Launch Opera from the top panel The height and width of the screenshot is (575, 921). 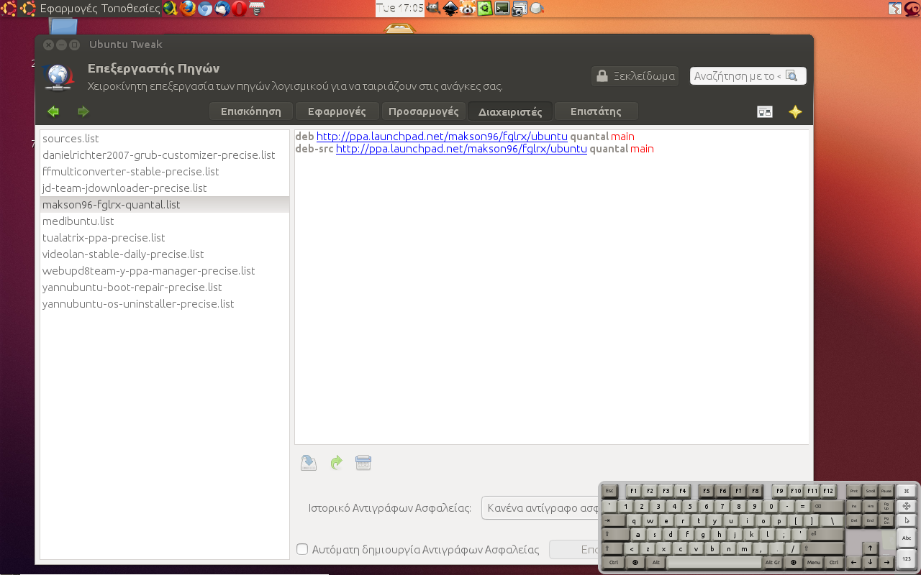(x=239, y=9)
